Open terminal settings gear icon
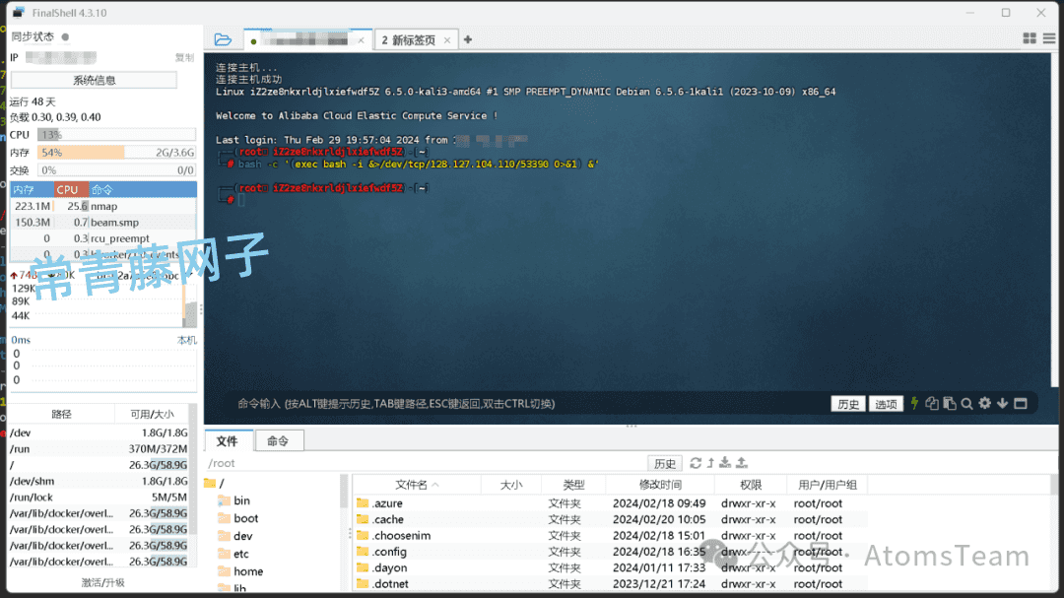The image size is (1064, 598). pos(984,404)
